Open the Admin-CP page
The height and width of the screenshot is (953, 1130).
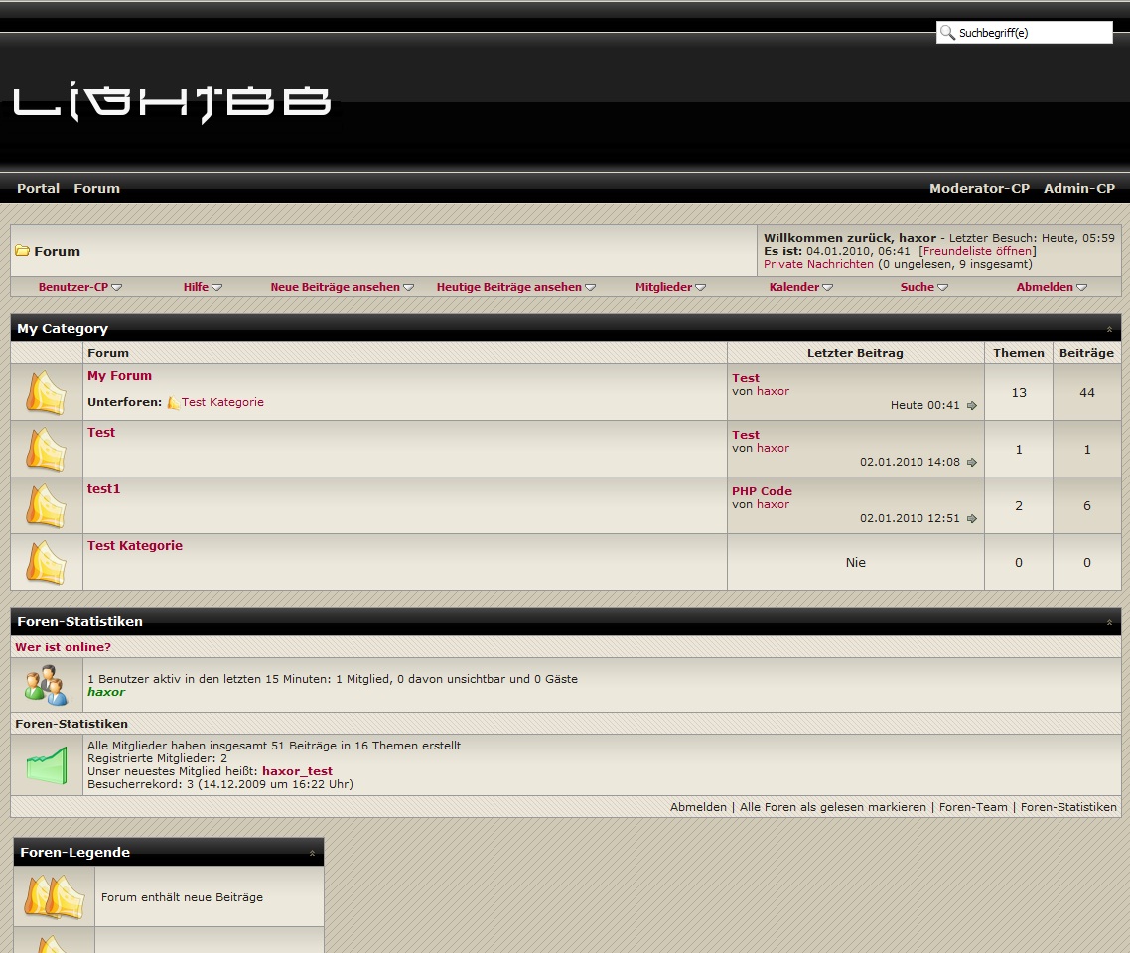pos(1078,188)
